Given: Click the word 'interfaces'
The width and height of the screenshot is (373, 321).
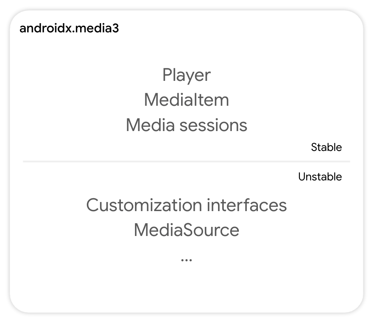Looking at the screenshot, I should coord(247,205).
